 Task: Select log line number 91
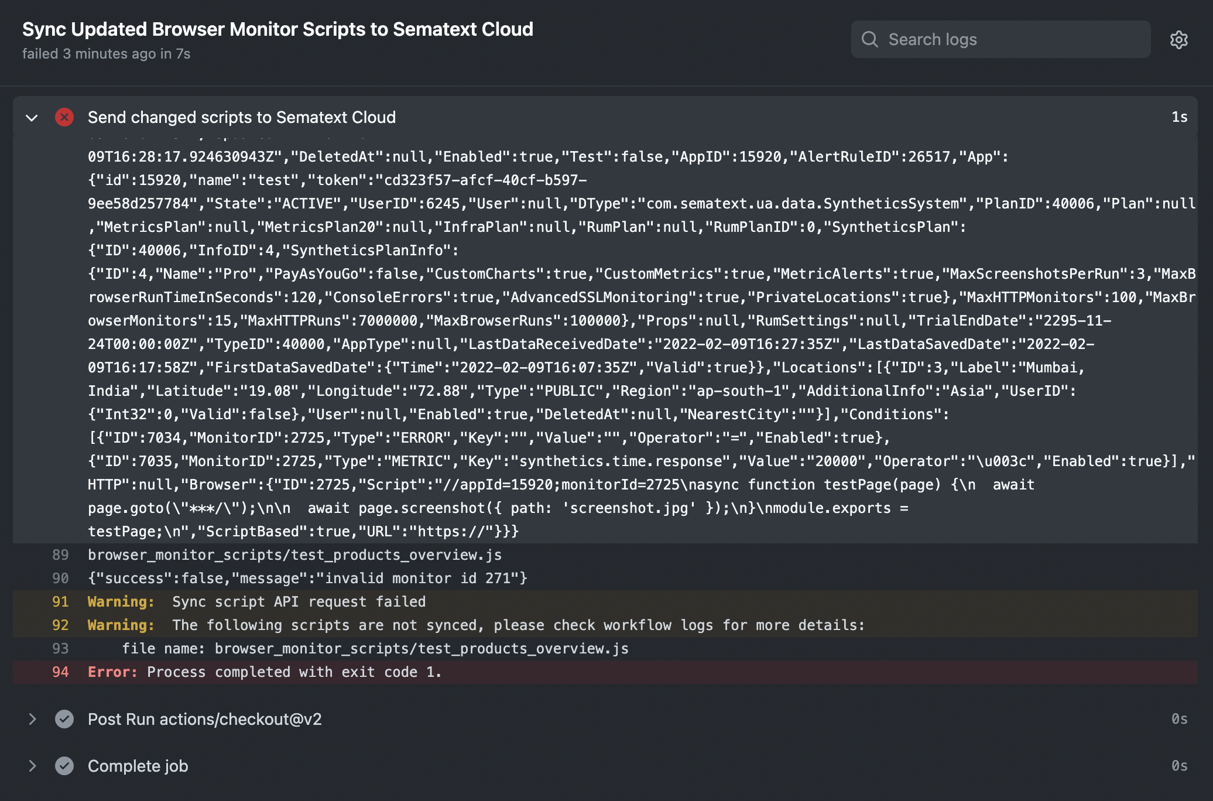pos(60,602)
